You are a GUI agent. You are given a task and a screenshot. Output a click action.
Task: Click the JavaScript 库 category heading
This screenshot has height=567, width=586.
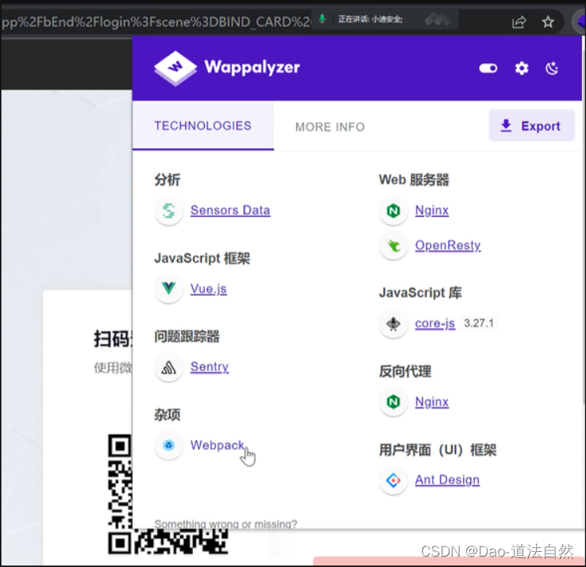pyautogui.click(x=420, y=293)
